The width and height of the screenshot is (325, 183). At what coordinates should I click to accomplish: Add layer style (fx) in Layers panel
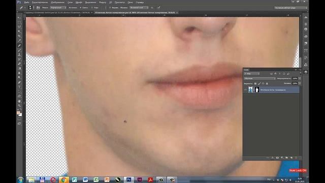click(x=273, y=158)
